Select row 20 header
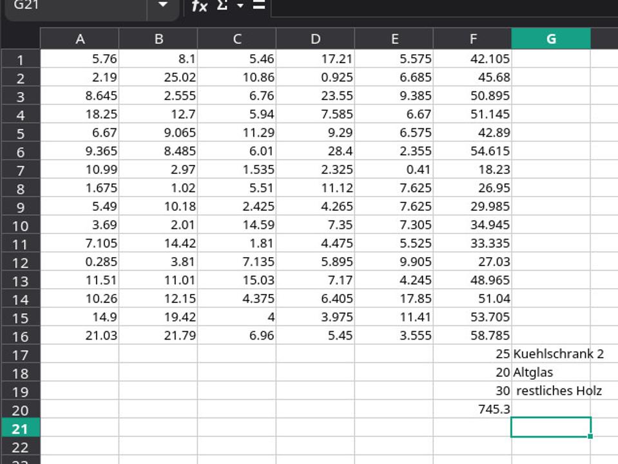Image resolution: width=618 pixels, height=464 pixels. pyautogui.click(x=20, y=410)
